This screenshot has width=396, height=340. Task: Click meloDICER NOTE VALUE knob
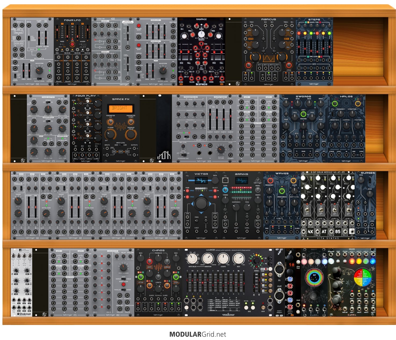coord(192,259)
